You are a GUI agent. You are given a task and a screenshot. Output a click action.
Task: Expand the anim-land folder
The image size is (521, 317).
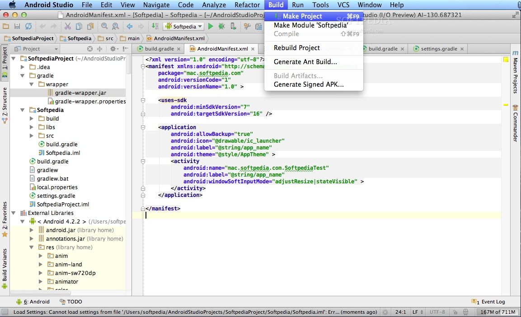pos(41,264)
